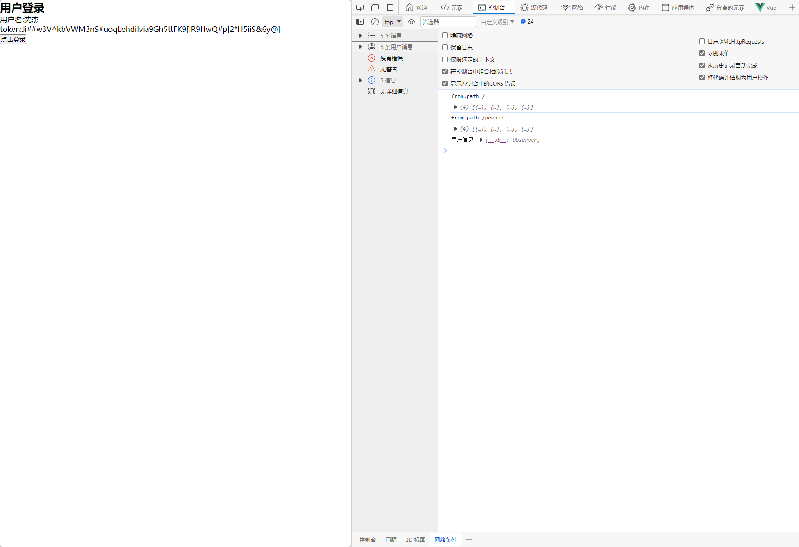The image size is (799, 547).
Task: Open the 分离的元素 detached elements tab
Action: click(725, 7)
